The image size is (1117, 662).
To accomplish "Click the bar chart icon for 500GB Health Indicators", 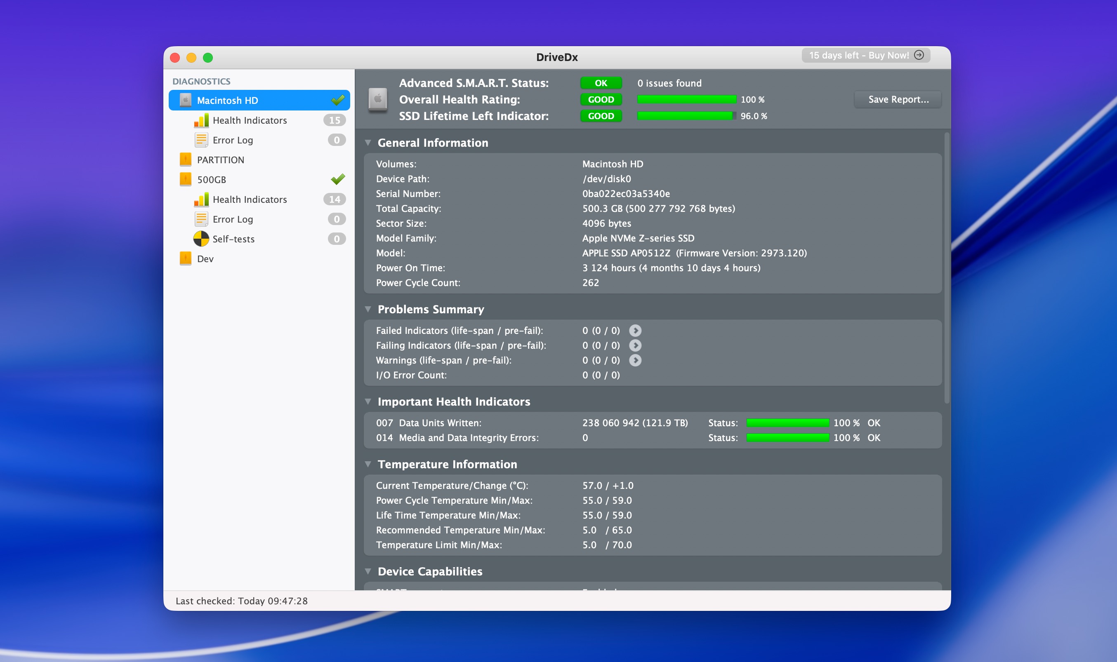I will [x=201, y=200].
